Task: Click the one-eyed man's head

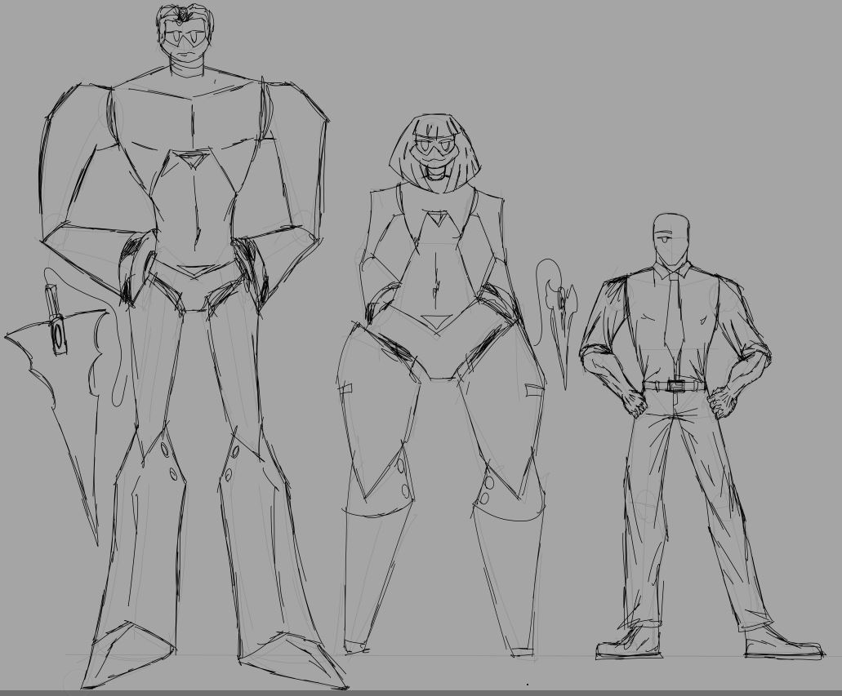Action: pos(670,237)
